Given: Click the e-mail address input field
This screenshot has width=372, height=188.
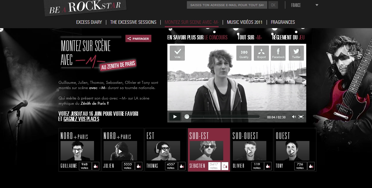Looking at the screenshot, I should (x=227, y=5).
